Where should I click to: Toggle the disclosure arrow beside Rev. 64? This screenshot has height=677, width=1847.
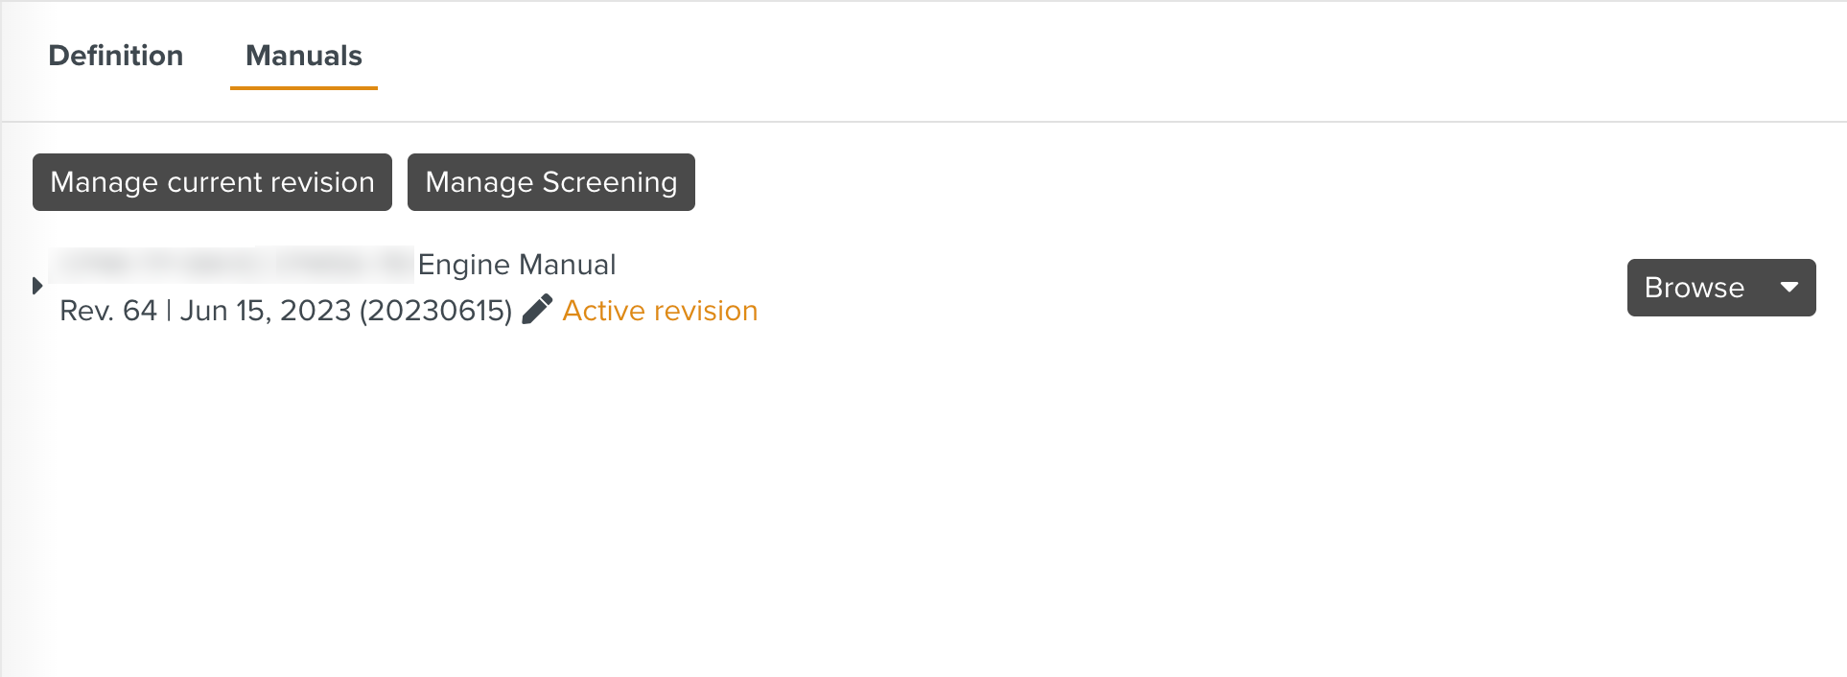click(37, 286)
